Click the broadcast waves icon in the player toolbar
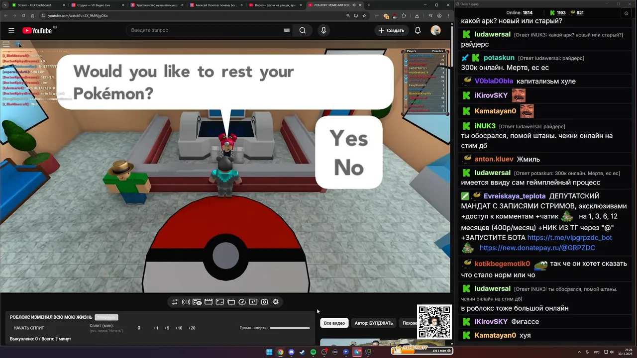The height and width of the screenshot is (358, 637). coord(186,302)
